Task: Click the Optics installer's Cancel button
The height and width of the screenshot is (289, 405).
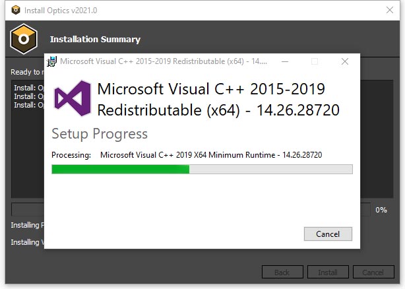Action: pyautogui.click(x=373, y=272)
